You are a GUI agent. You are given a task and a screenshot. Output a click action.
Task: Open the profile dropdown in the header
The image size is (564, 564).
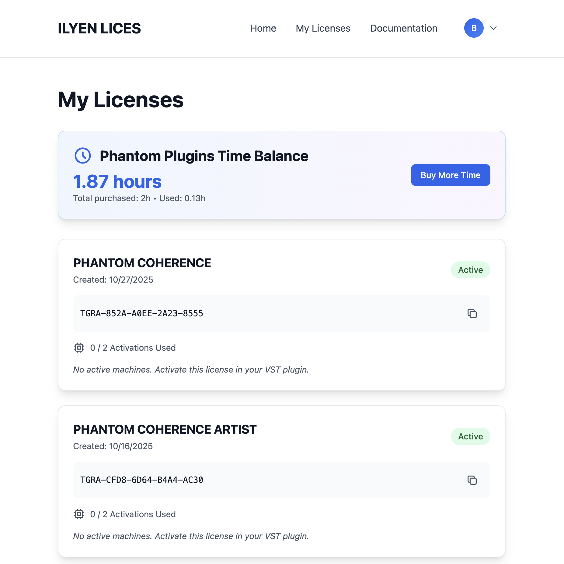(493, 28)
